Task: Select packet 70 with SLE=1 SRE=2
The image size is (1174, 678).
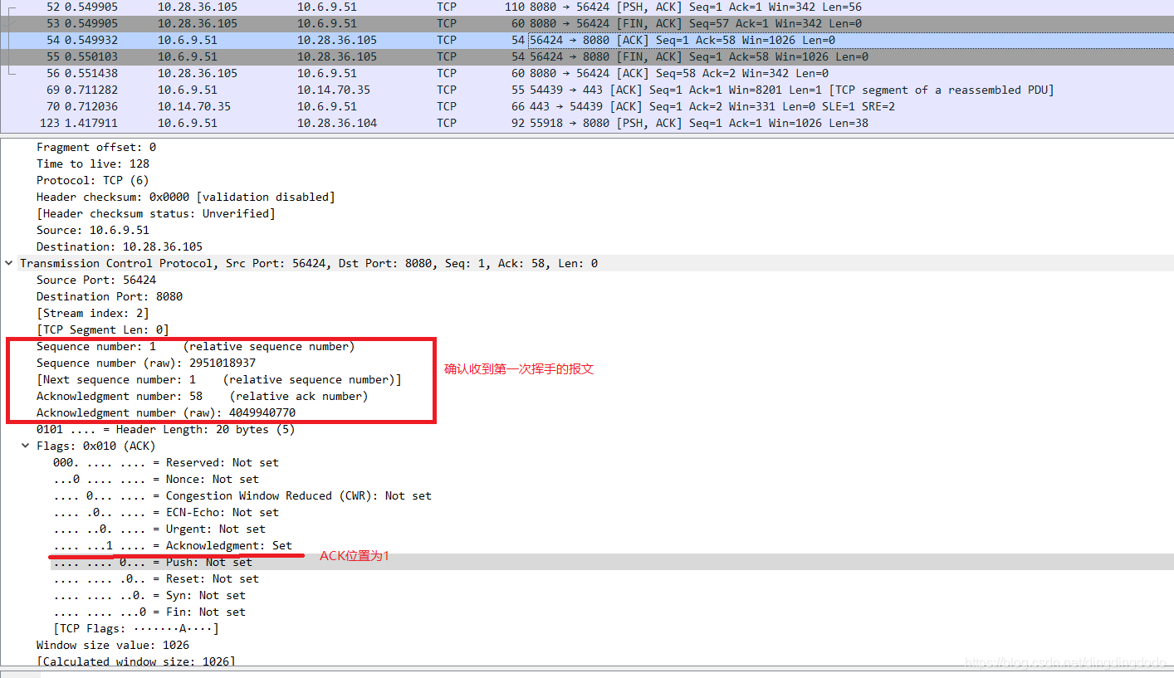Action: click(x=587, y=106)
